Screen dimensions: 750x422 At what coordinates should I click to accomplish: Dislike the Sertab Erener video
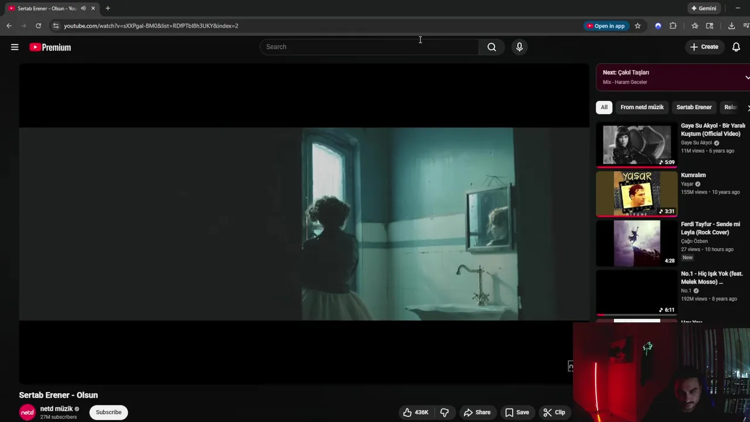444,412
